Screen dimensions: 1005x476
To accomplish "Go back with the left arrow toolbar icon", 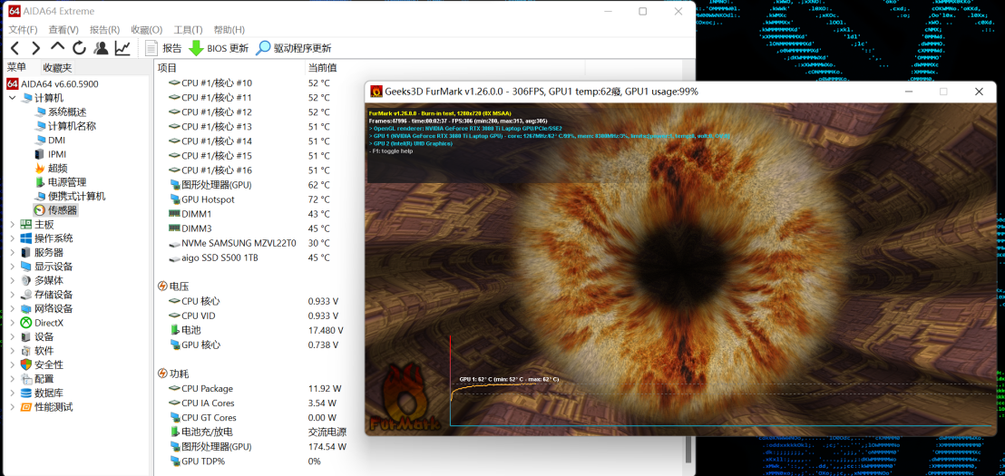I will click(15, 48).
